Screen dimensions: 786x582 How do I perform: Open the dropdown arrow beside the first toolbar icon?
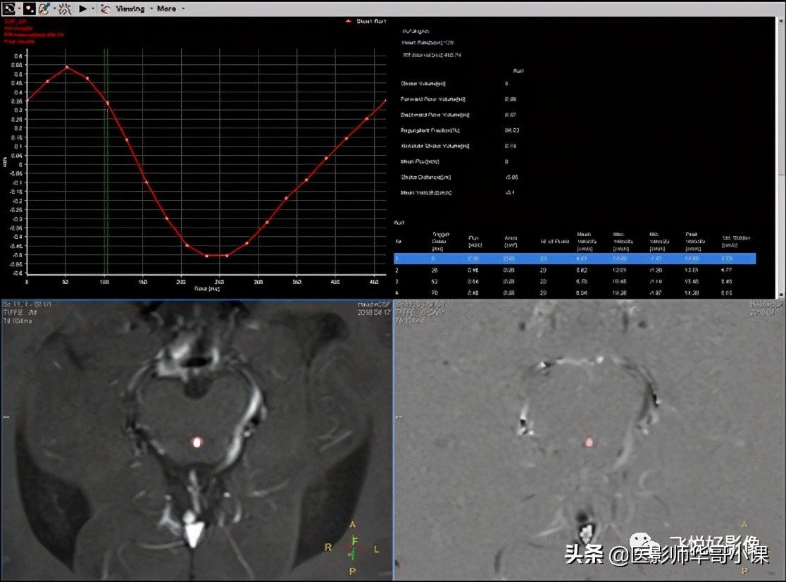pyautogui.click(x=18, y=8)
